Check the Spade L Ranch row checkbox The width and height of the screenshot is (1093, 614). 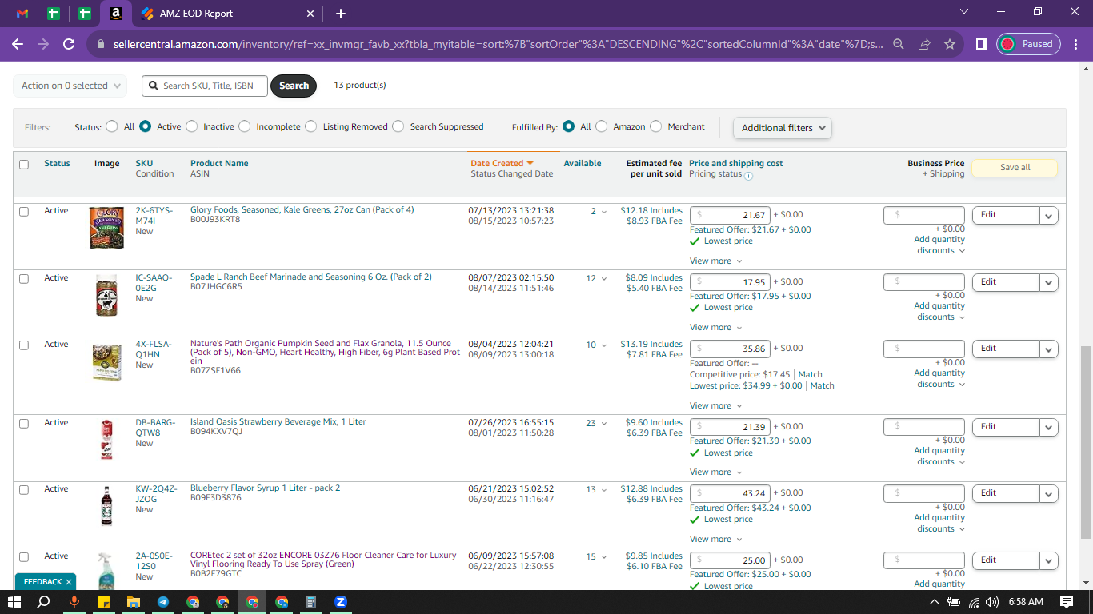(24, 279)
